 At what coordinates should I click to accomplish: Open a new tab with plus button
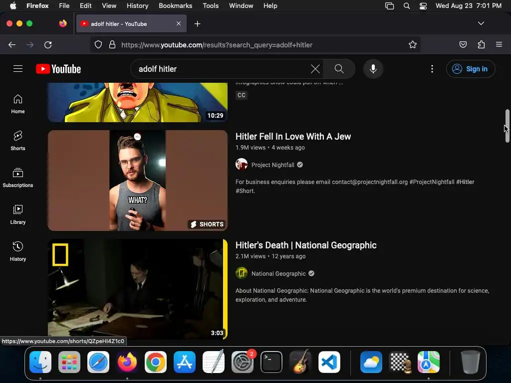pyautogui.click(x=197, y=24)
